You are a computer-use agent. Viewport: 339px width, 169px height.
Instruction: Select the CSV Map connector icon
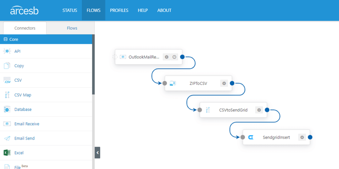[x=7, y=95]
